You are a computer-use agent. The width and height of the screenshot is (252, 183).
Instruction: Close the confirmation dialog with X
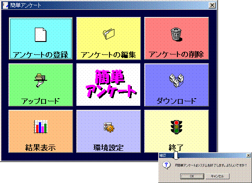pos(248,155)
